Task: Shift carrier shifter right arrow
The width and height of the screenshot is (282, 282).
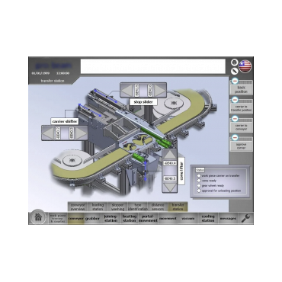Action: tap(81, 133)
